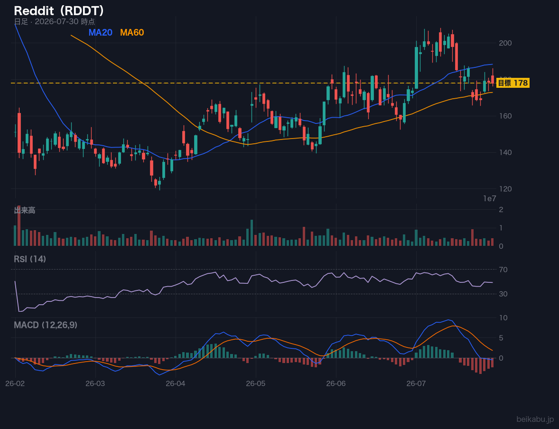This screenshot has height=429, width=559.
Task: Click the Reddit (RDDT) chart title
Action: [59, 11]
